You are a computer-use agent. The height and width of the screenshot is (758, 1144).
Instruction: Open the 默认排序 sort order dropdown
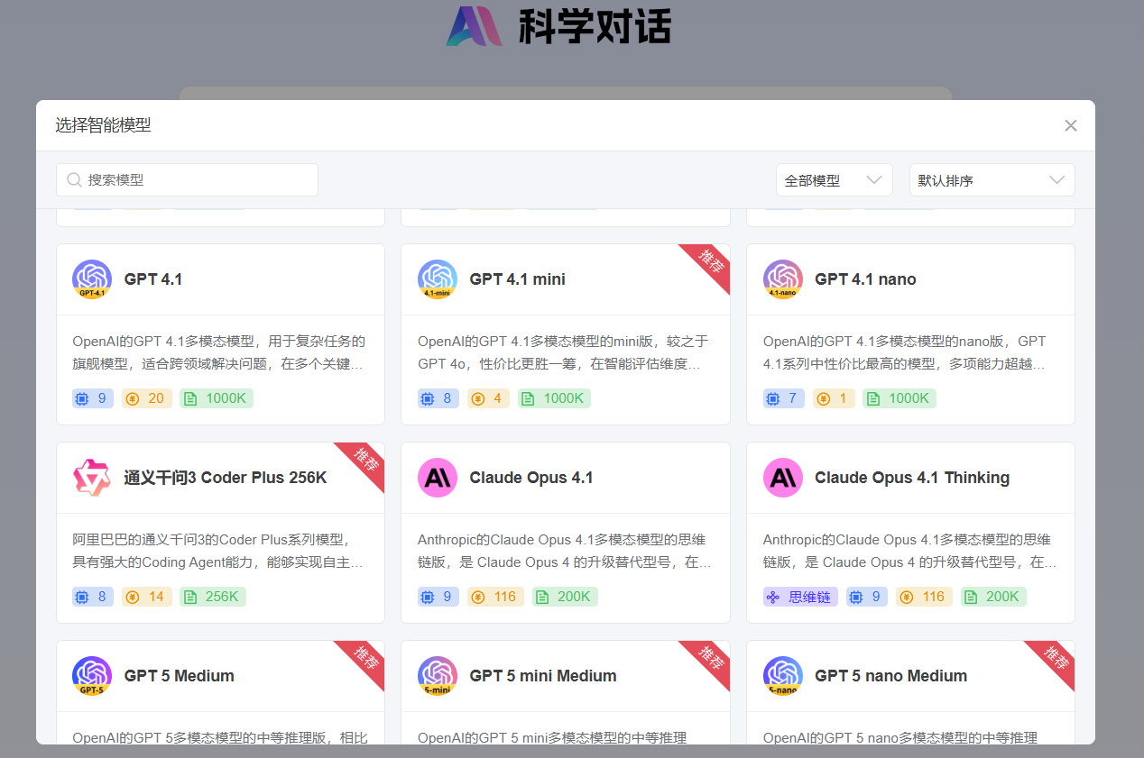click(x=992, y=180)
